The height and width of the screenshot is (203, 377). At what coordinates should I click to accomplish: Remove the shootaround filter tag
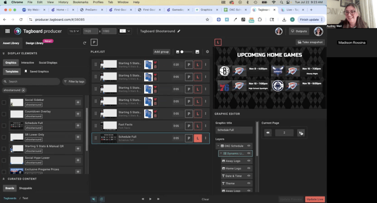pos(23,90)
